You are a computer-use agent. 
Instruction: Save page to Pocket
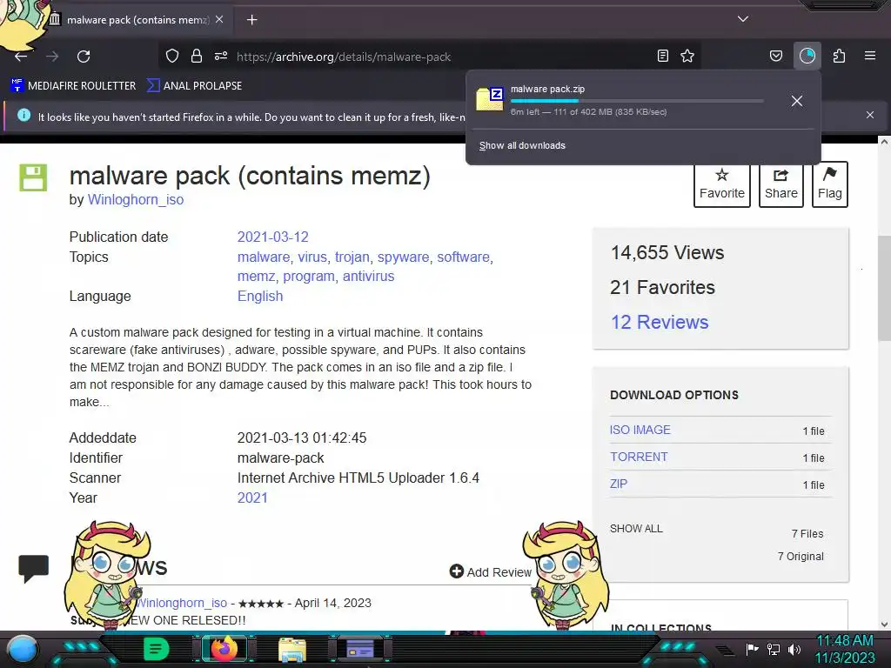[x=775, y=56]
